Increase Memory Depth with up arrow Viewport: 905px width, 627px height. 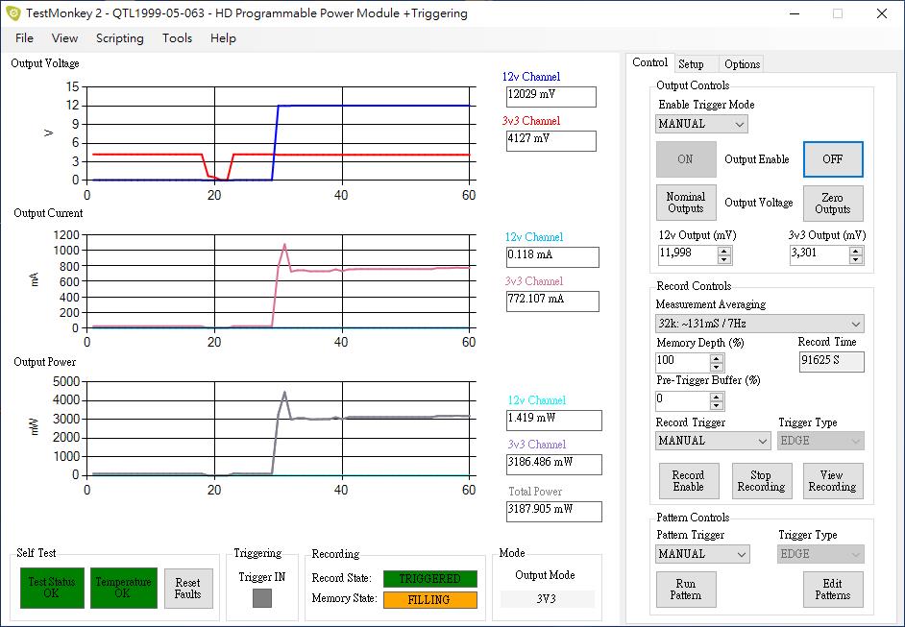[717, 357]
